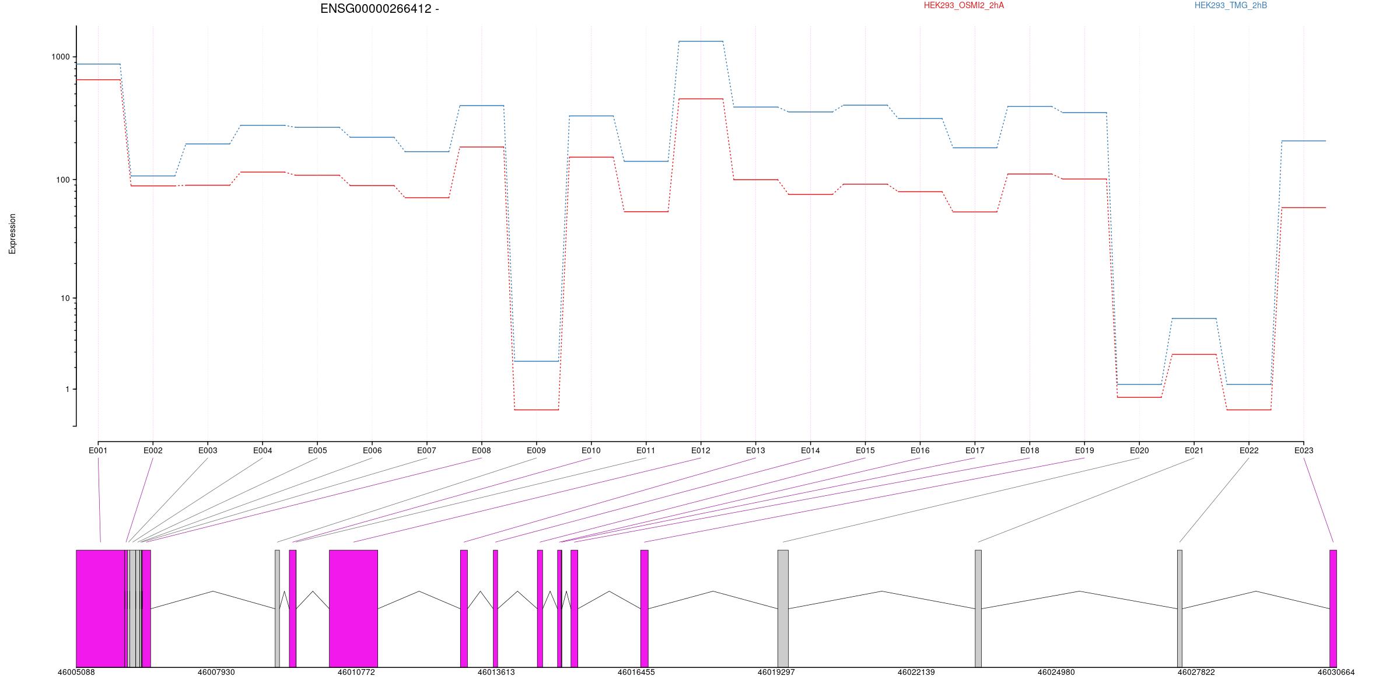
Task: Click genomic coordinate 46007930
Action: coord(216,672)
